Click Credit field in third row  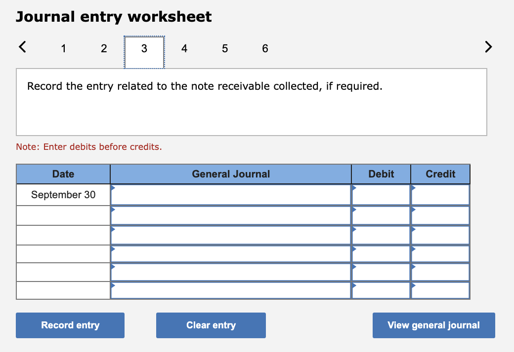coord(440,235)
